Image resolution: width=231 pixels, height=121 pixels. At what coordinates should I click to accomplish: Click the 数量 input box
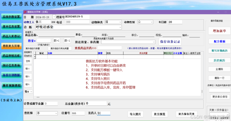point(44,41)
